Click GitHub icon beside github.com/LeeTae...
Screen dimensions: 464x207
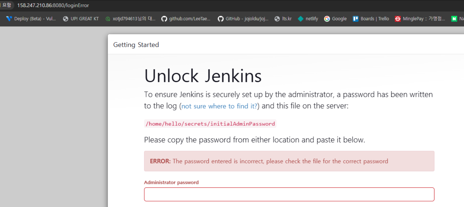(164, 19)
